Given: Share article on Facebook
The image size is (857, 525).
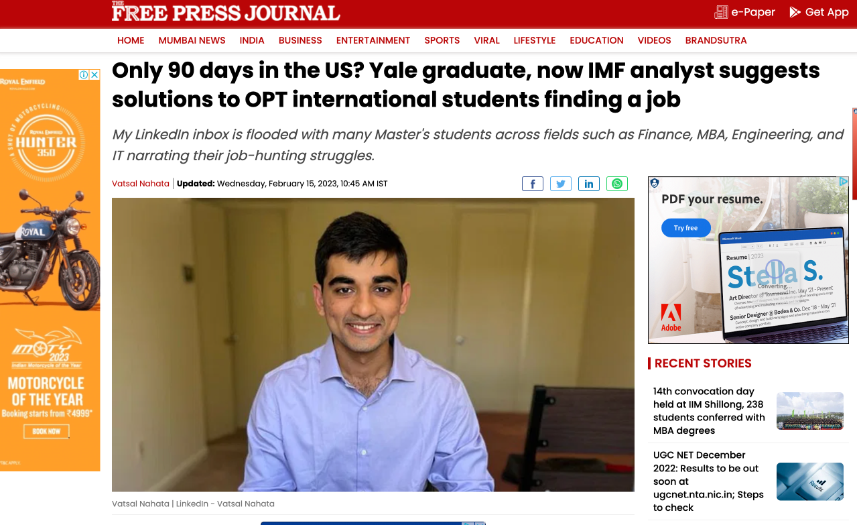Looking at the screenshot, I should [x=533, y=184].
